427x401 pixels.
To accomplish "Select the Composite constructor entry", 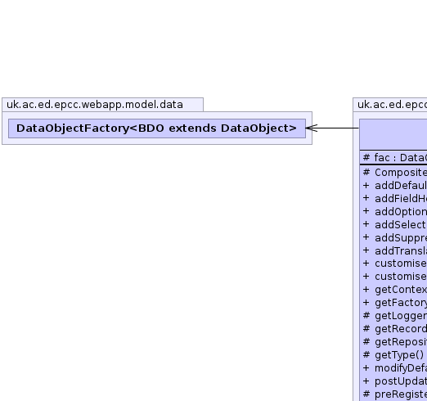I will [x=394, y=173].
